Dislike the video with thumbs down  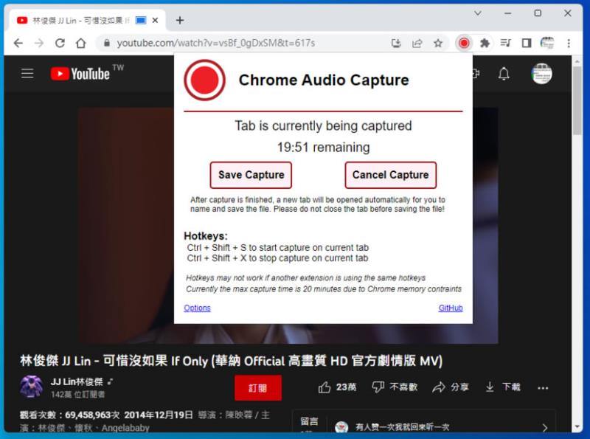[x=395, y=387]
